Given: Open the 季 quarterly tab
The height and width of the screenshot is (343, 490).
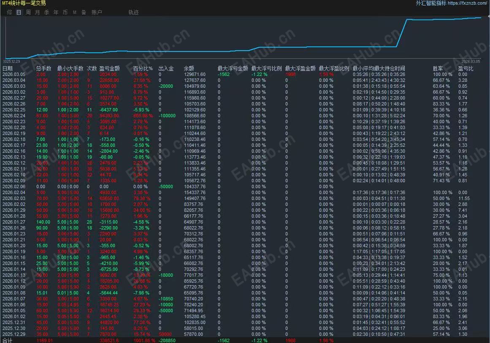Looking at the screenshot, I should point(46,12).
